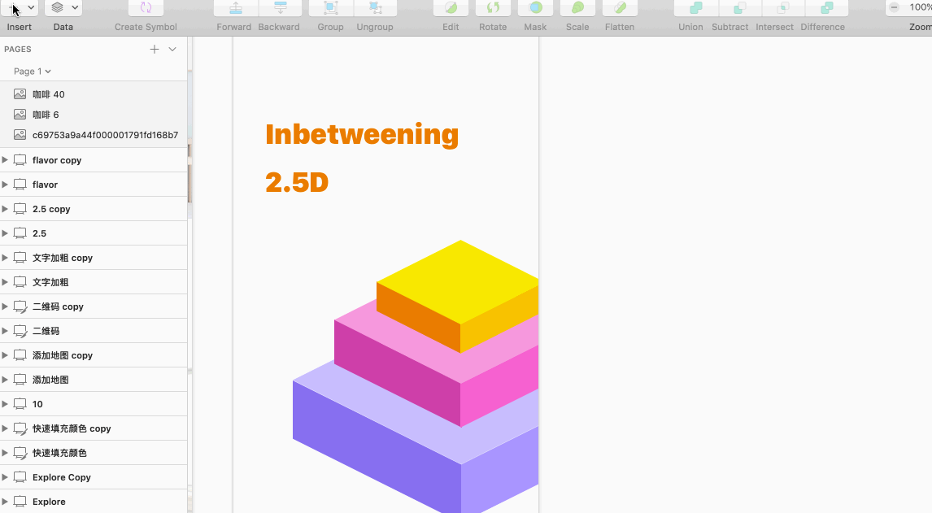
Task: Click the Forward arrange icon
Action: 235,8
